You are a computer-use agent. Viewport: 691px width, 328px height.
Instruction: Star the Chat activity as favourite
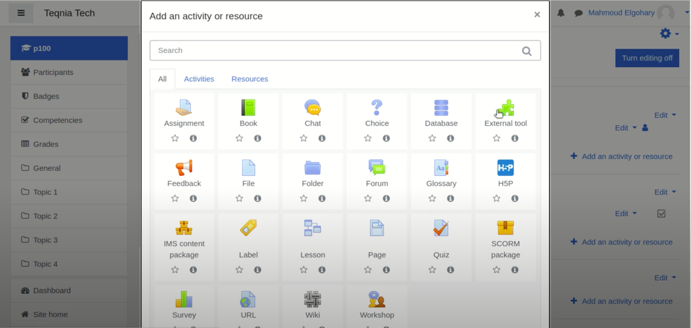pyautogui.click(x=304, y=138)
